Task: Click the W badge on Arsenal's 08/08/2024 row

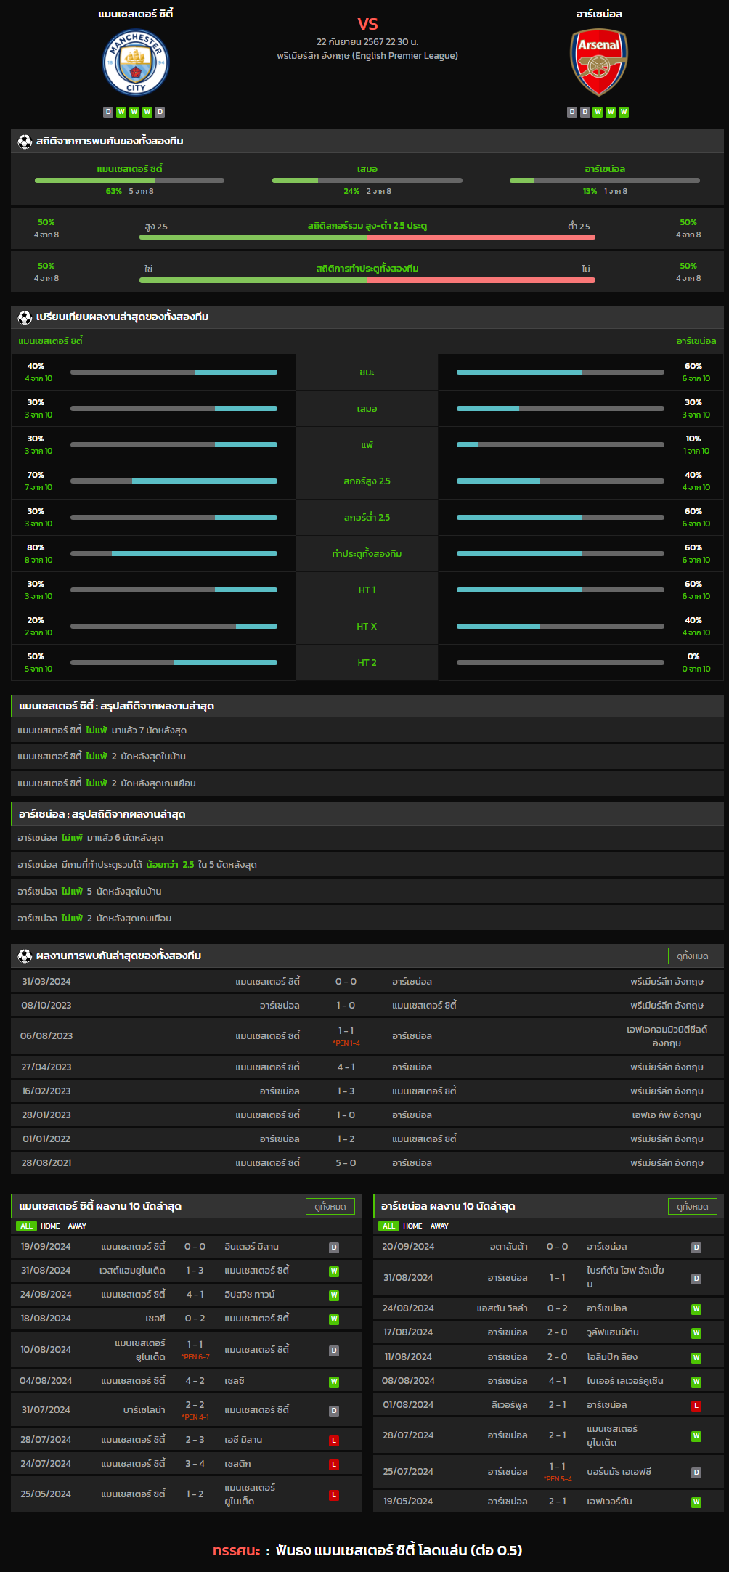Action: (696, 1382)
